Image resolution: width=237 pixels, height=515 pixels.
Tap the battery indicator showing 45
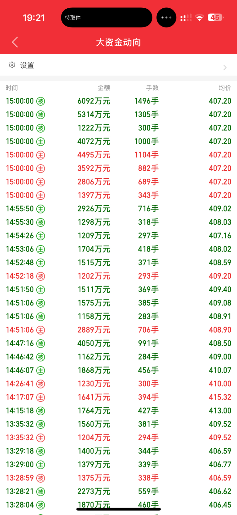pos(216,18)
